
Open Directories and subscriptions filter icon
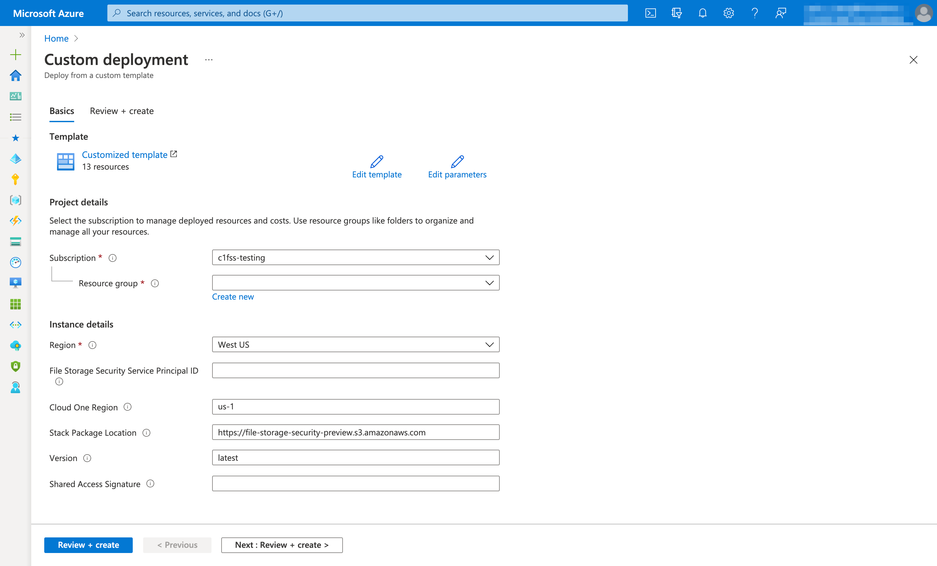676,13
